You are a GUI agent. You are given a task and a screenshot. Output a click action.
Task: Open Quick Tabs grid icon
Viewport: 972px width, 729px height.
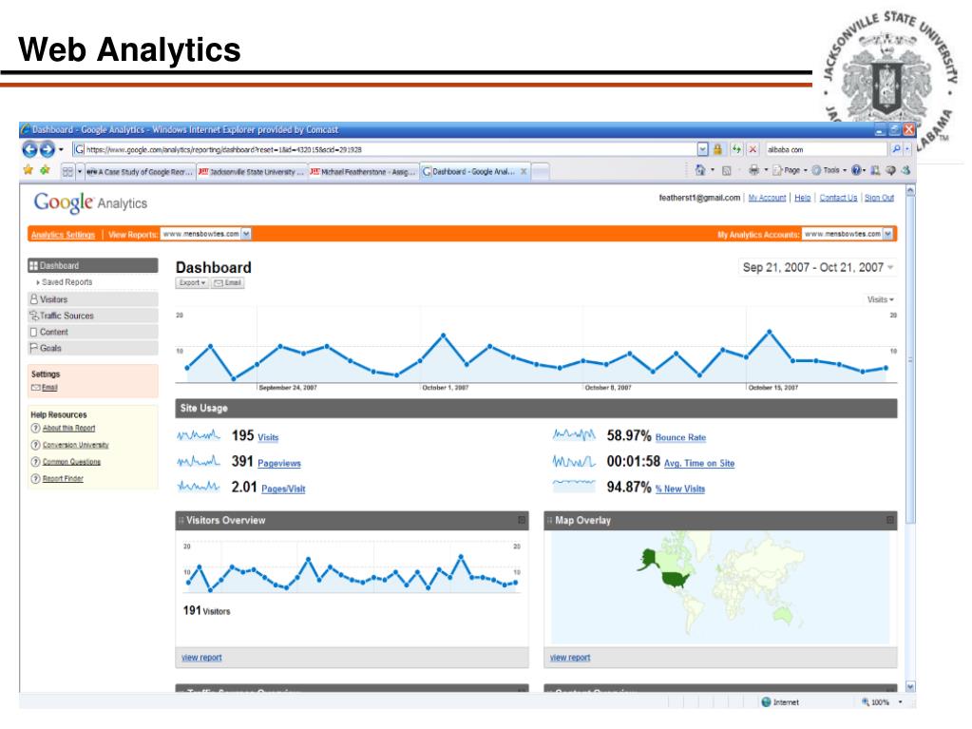click(x=68, y=172)
